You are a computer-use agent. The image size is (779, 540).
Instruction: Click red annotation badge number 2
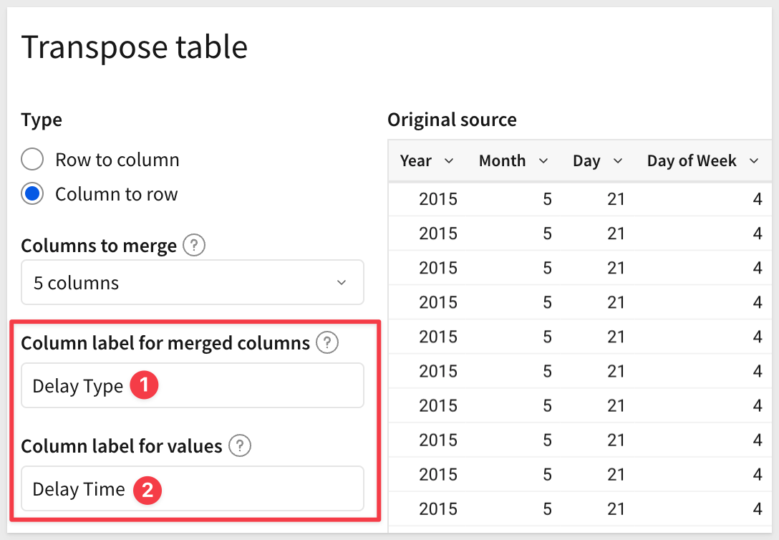(x=147, y=489)
